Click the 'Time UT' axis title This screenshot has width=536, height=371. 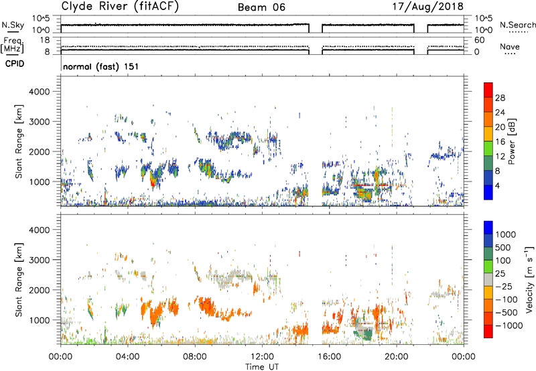pos(262,367)
